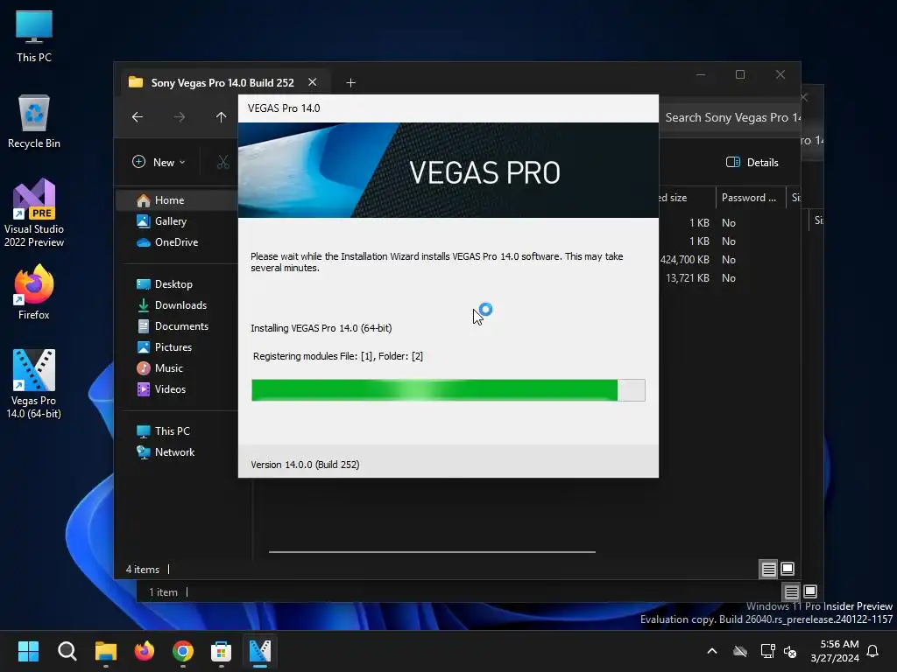897x672 pixels.
Task: Open the muted volume tray icon
Action: pos(791,651)
